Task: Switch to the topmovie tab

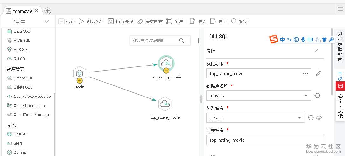Action: coord(23,11)
